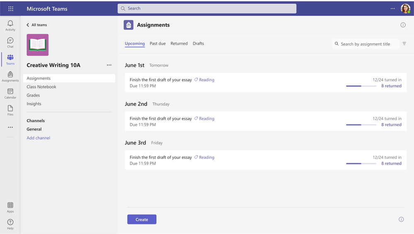Open info icon beside Assignments header
Image resolution: width=414 pixels, height=234 pixels.
(403, 25)
